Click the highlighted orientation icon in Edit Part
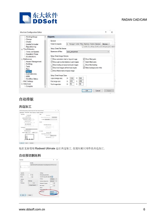Viewport: 156px width, 221px height. pyautogui.click(x=52, y=177)
